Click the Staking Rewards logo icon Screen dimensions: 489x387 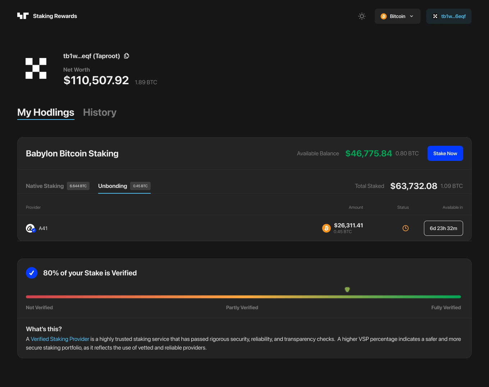(x=23, y=16)
